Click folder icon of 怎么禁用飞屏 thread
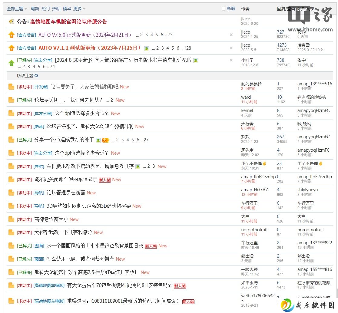 point(11,259)
